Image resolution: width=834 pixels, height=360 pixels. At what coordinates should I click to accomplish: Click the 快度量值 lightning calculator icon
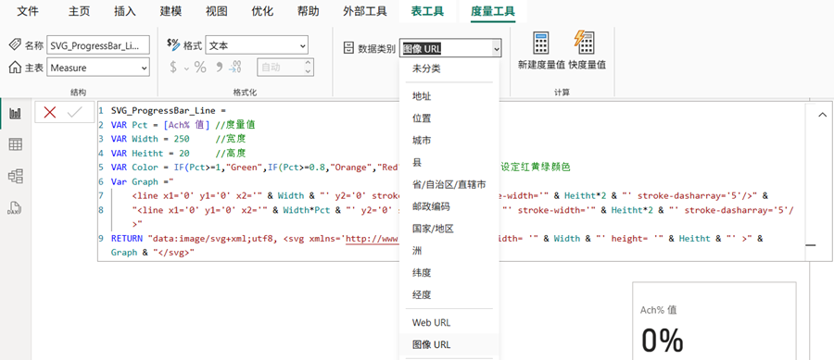tap(584, 43)
